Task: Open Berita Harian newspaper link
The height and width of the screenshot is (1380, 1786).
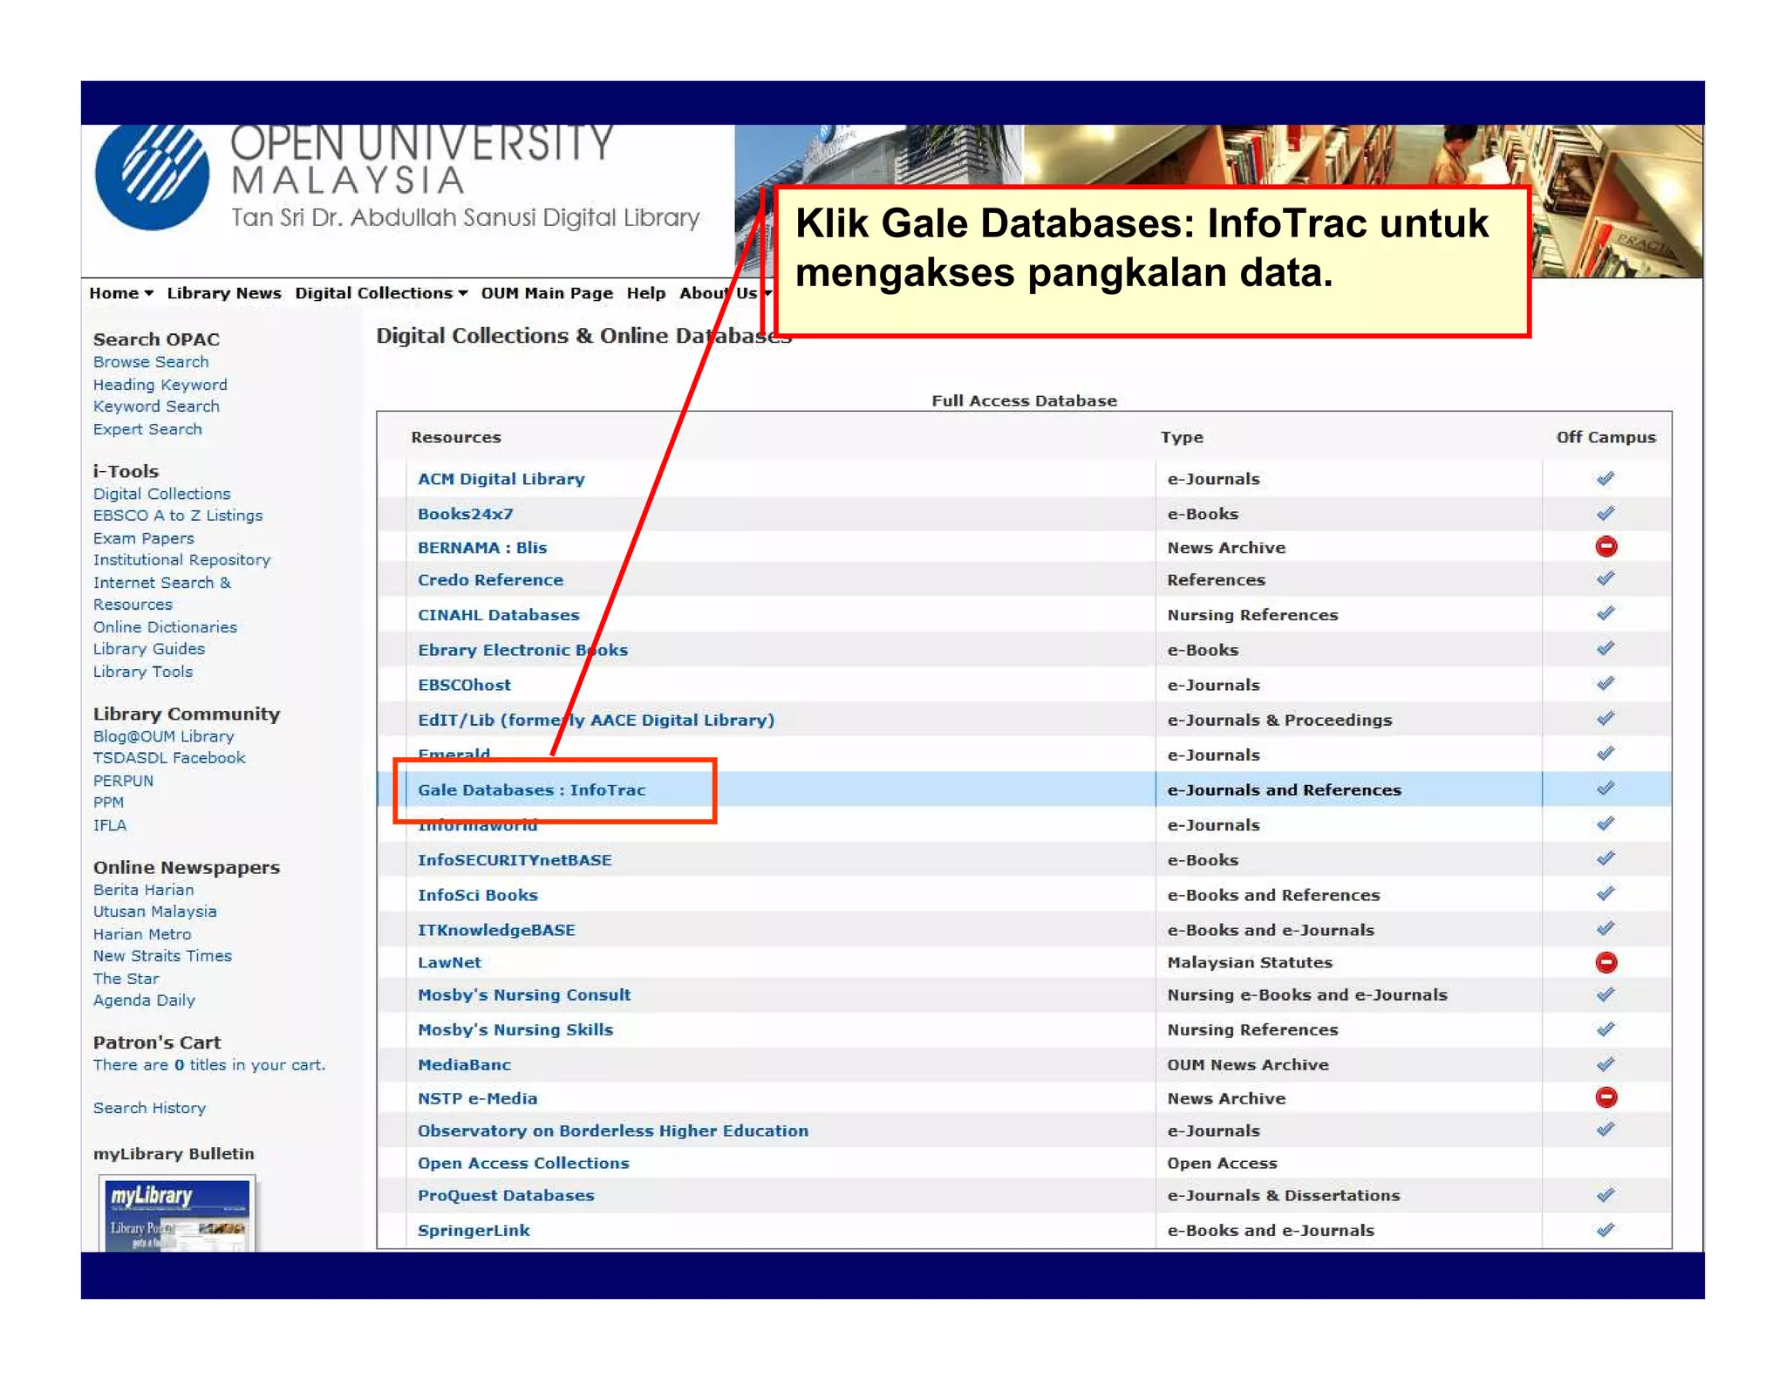Action: pyautogui.click(x=143, y=890)
